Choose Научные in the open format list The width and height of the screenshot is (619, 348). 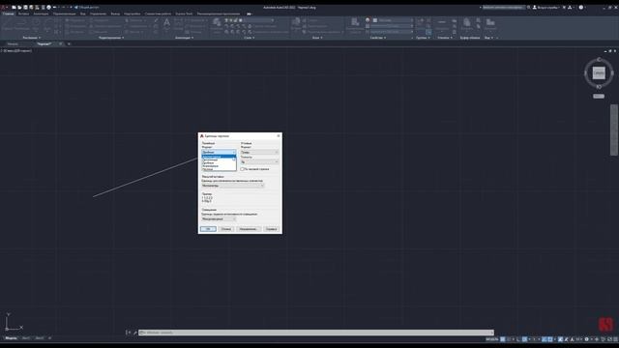pyautogui.click(x=219, y=169)
